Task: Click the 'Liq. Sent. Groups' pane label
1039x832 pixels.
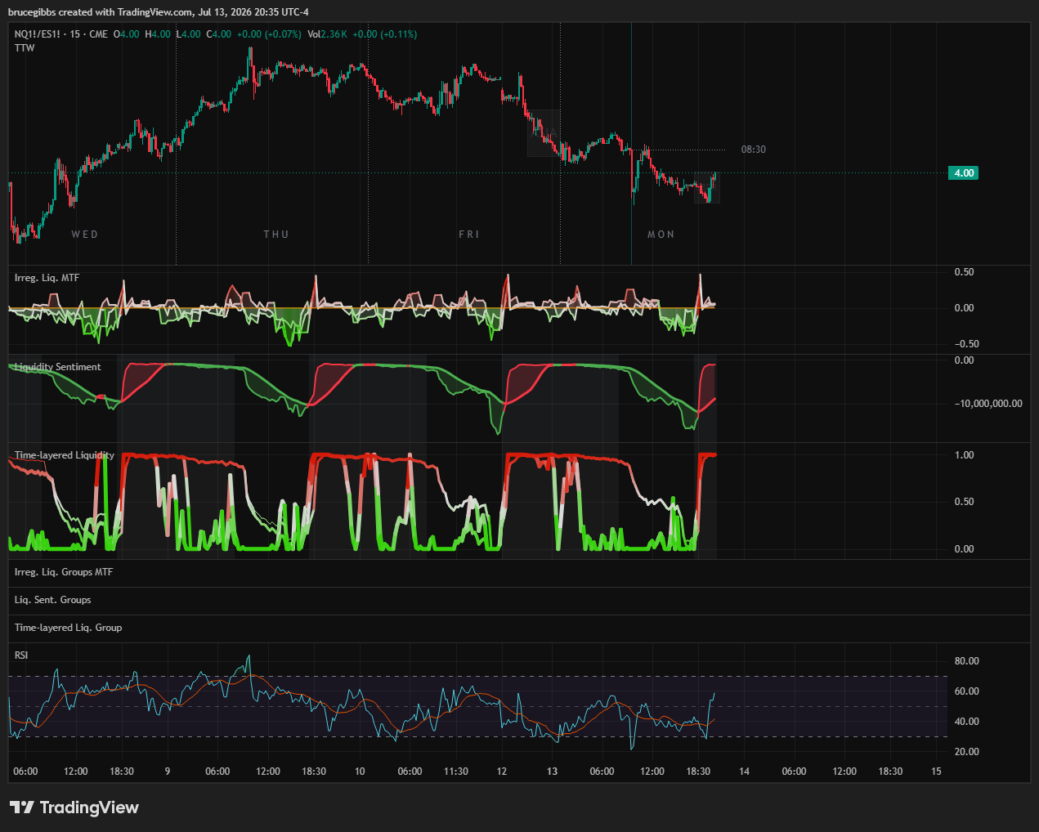Action: point(53,600)
